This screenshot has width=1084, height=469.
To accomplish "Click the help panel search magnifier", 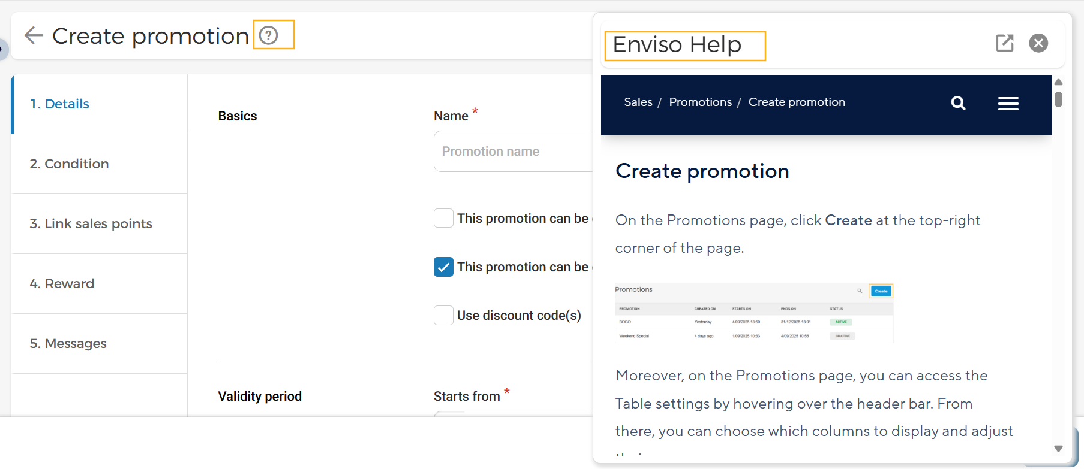I will pos(958,103).
